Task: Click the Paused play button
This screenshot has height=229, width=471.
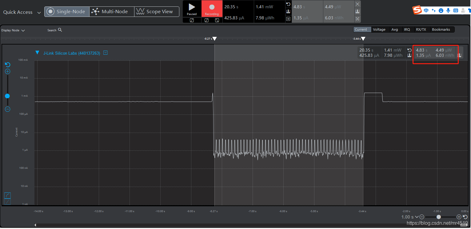Action: 192,9
